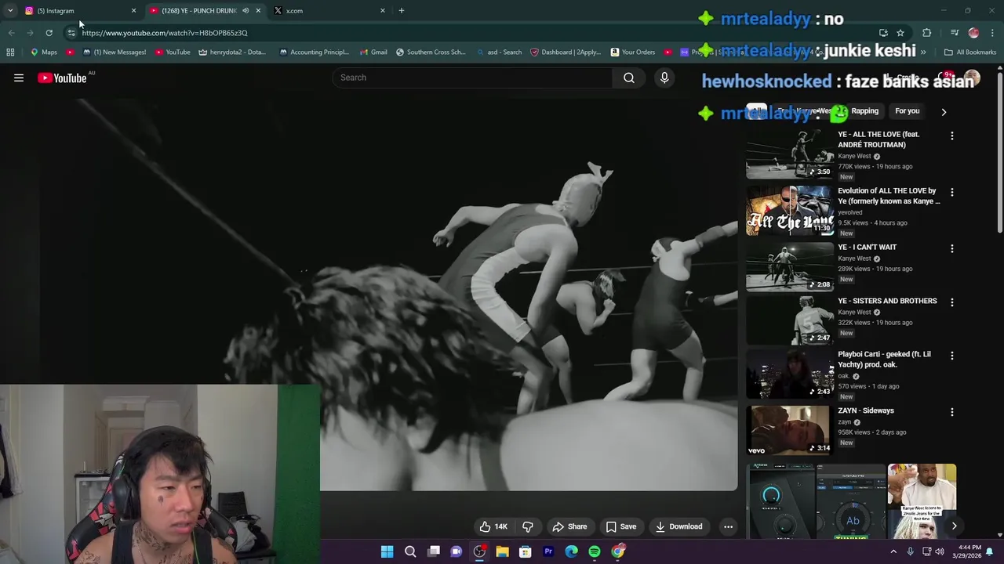The image size is (1004, 564).
Task: Open Playboi Carti - geeked thumbnail
Action: click(789, 374)
